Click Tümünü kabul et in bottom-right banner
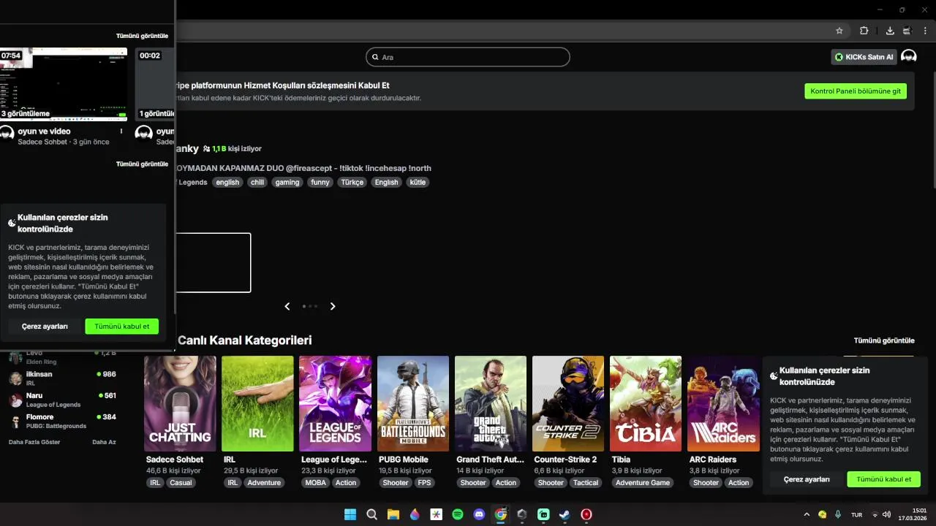Image resolution: width=936 pixels, height=526 pixels. pos(884,479)
